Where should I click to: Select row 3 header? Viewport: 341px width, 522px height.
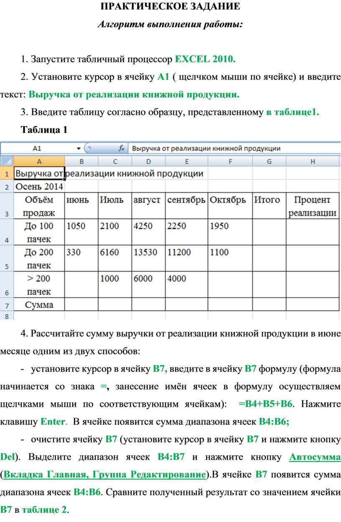7,206
